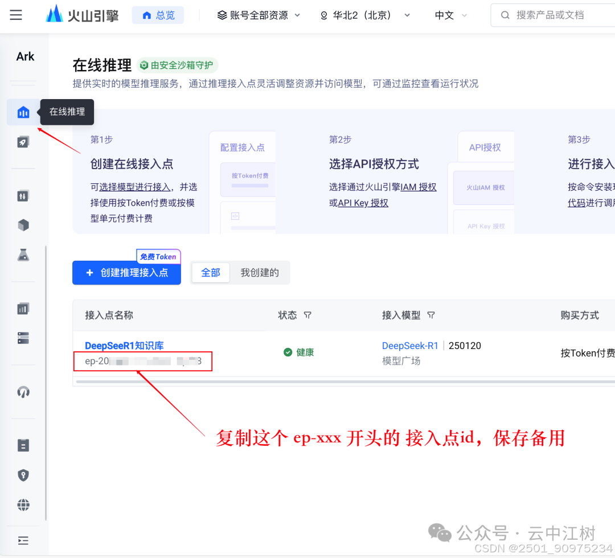Image resolution: width=615 pixels, height=558 pixels.
Task: Click the 接入点名称 column header
Action: (109, 315)
